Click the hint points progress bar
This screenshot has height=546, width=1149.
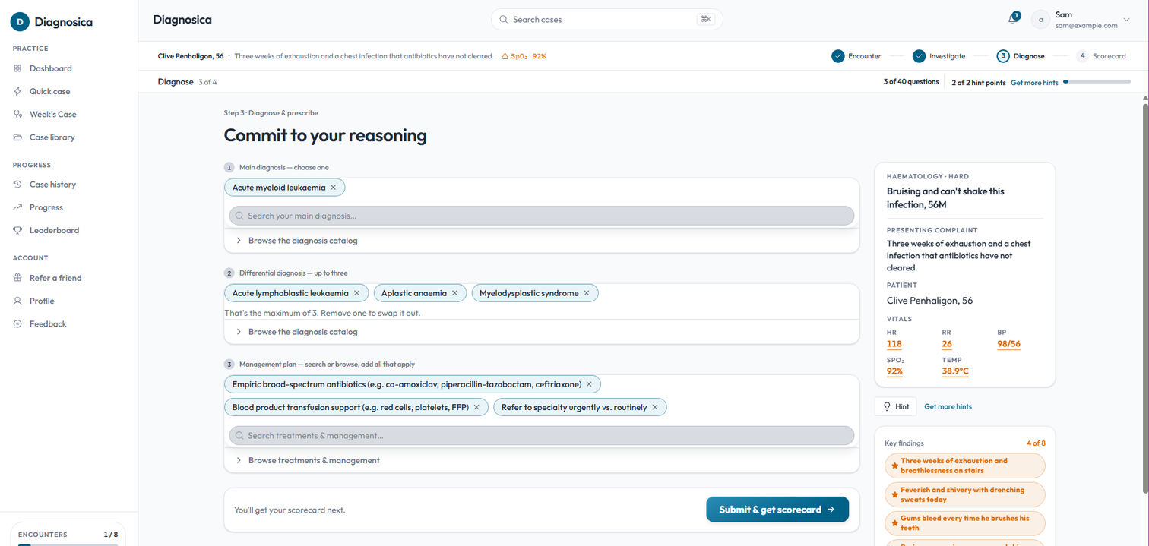(1097, 82)
